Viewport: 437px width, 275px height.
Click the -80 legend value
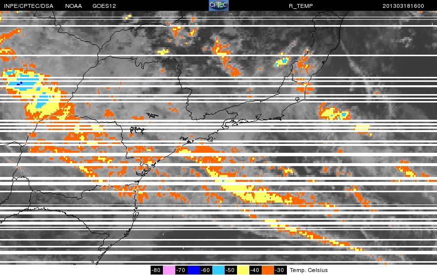(x=157, y=270)
